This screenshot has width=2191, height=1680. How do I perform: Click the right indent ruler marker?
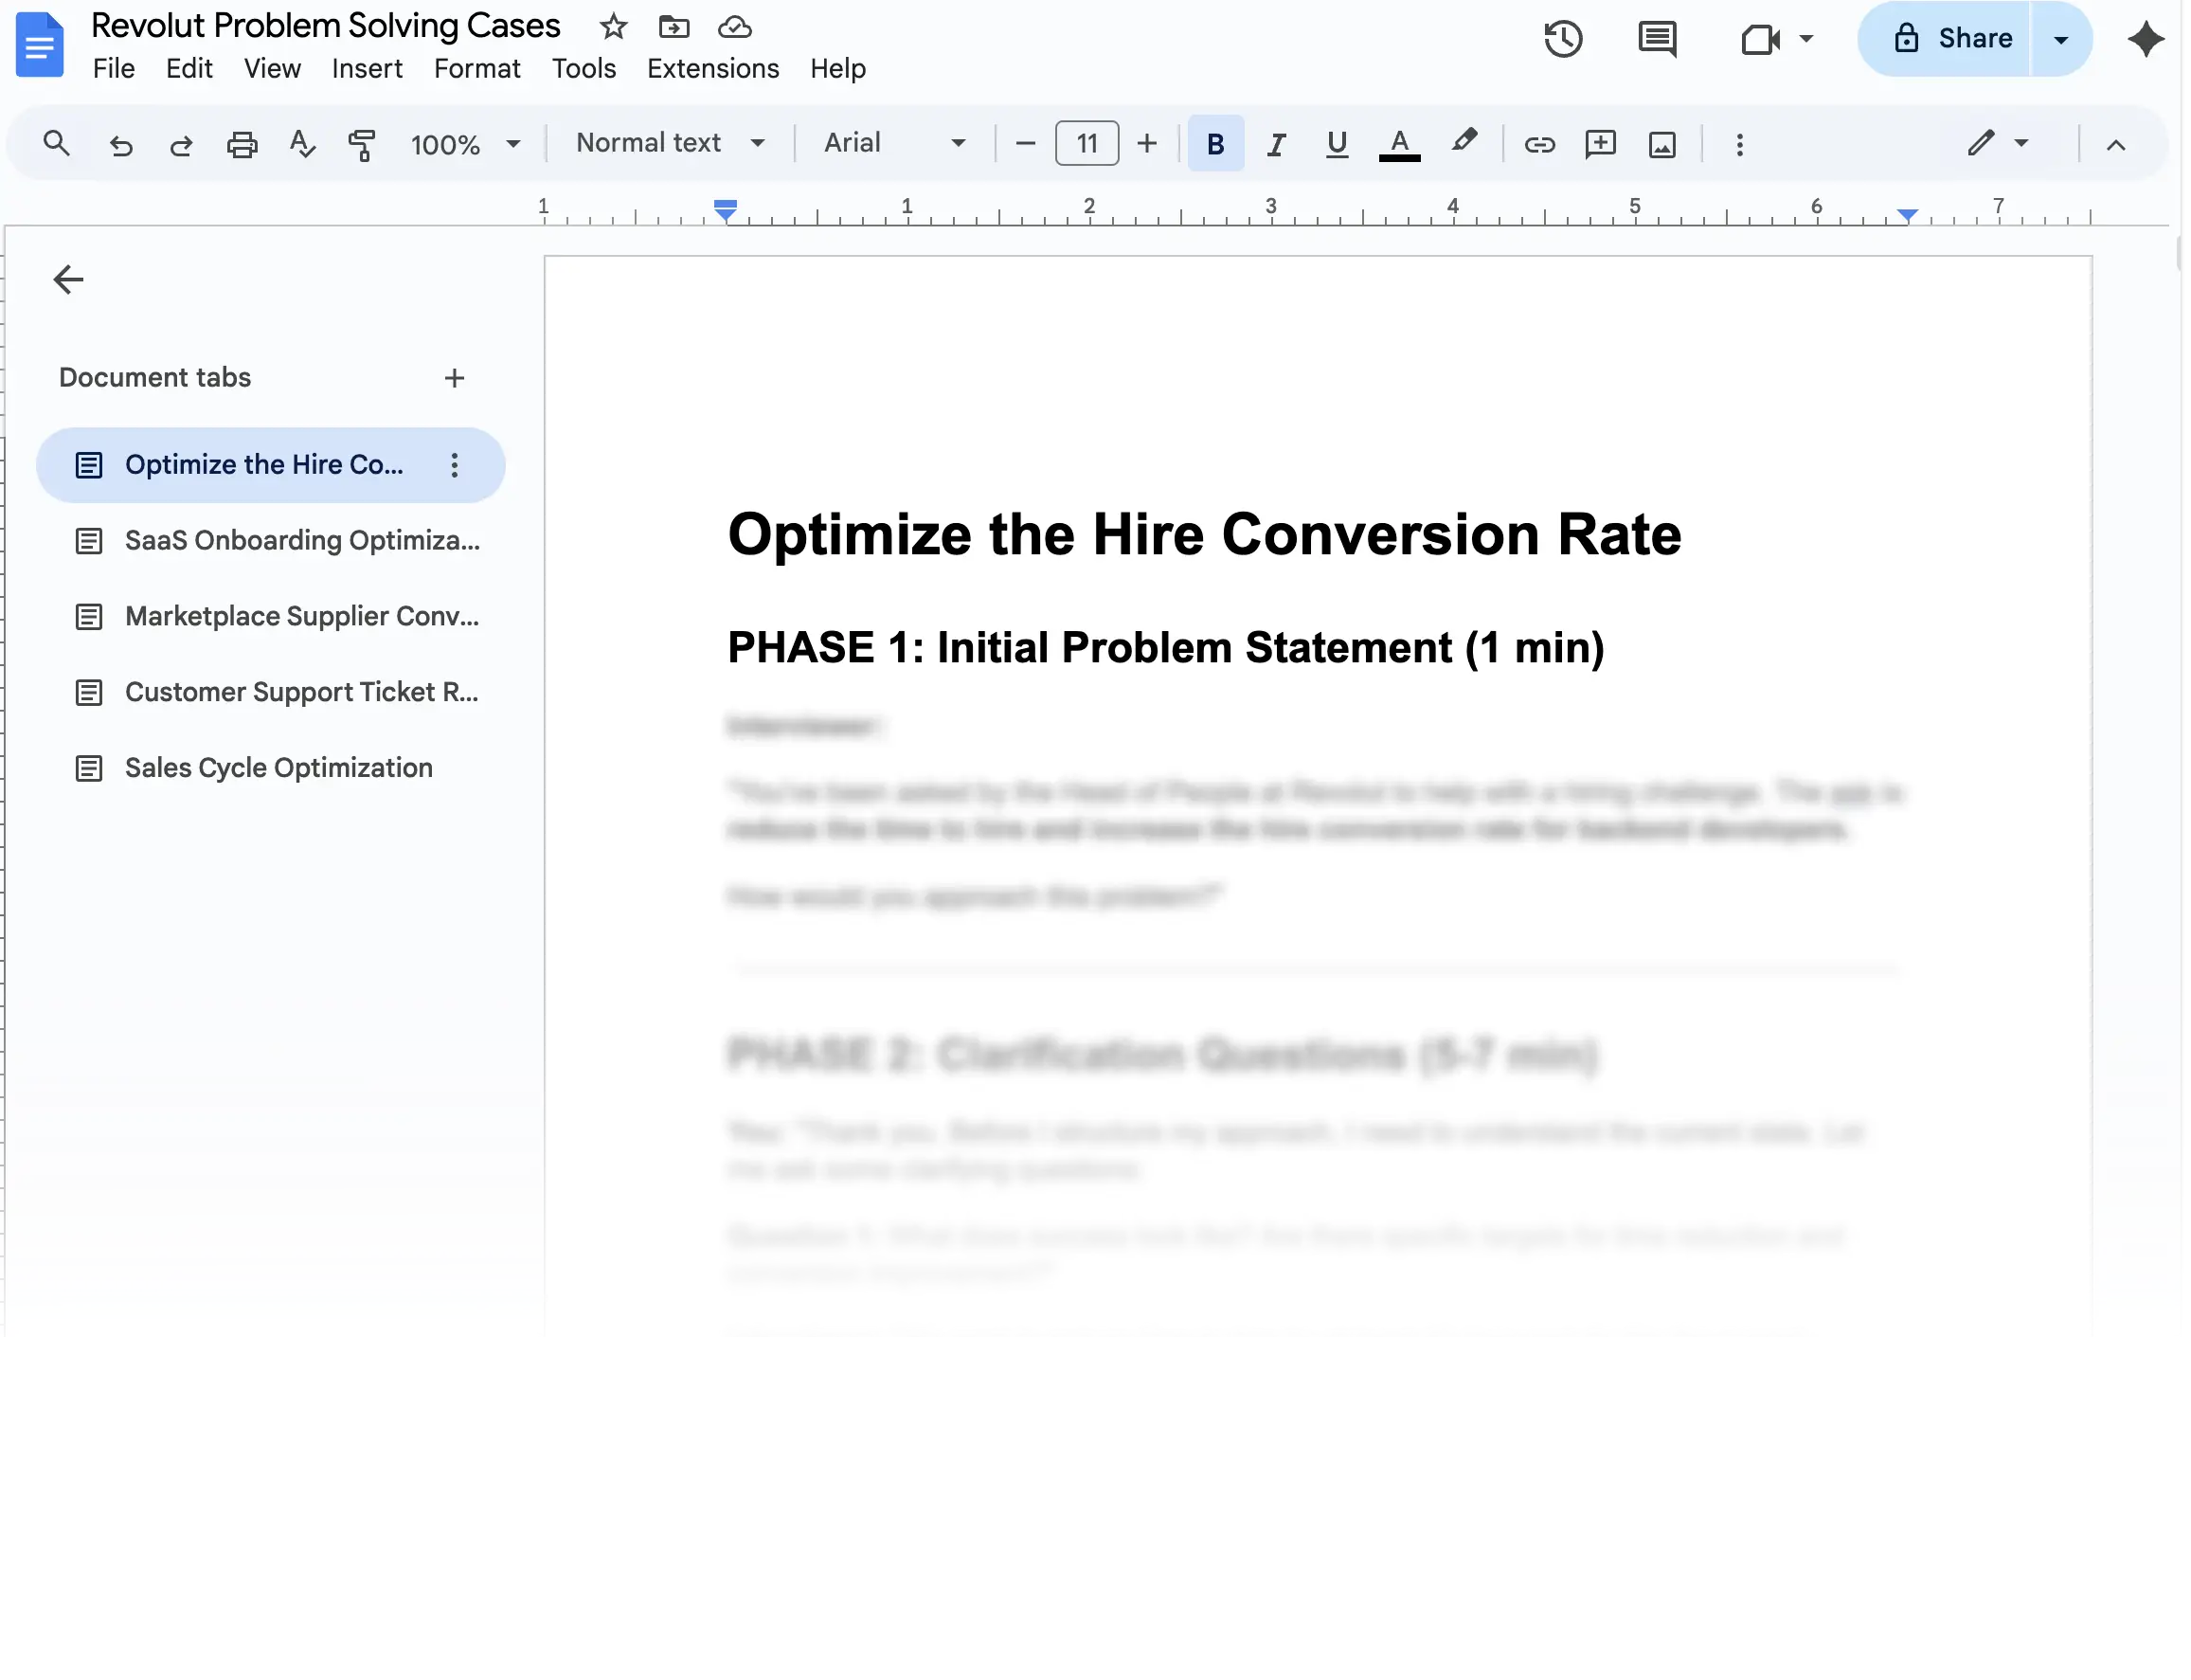pos(1907,214)
